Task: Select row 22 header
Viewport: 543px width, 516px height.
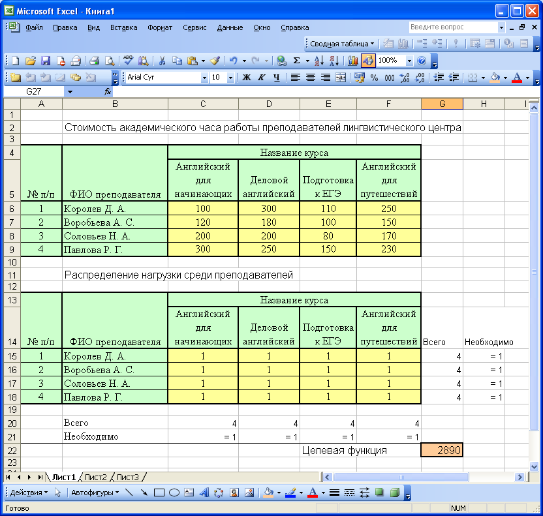Action: tap(12, 451)
